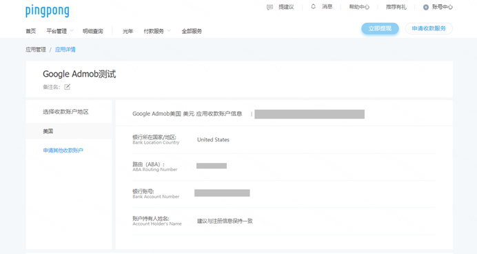Open 账号中心 link
The height and width of the screenshot is (254, 477).
tap(443, 7)
